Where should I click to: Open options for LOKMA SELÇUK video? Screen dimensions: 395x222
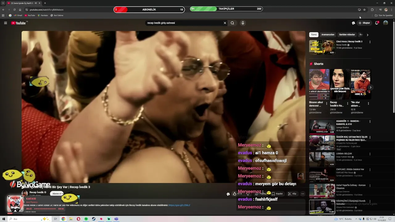point(370,154)
